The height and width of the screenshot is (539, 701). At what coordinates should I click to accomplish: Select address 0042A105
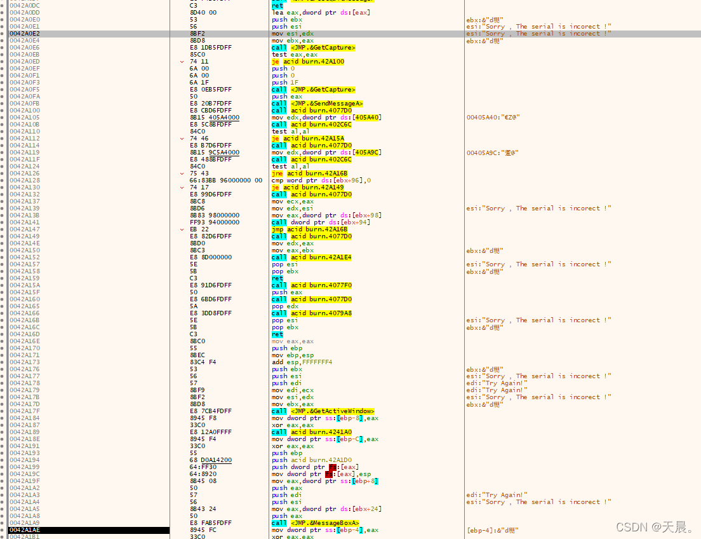pos(25,118)
